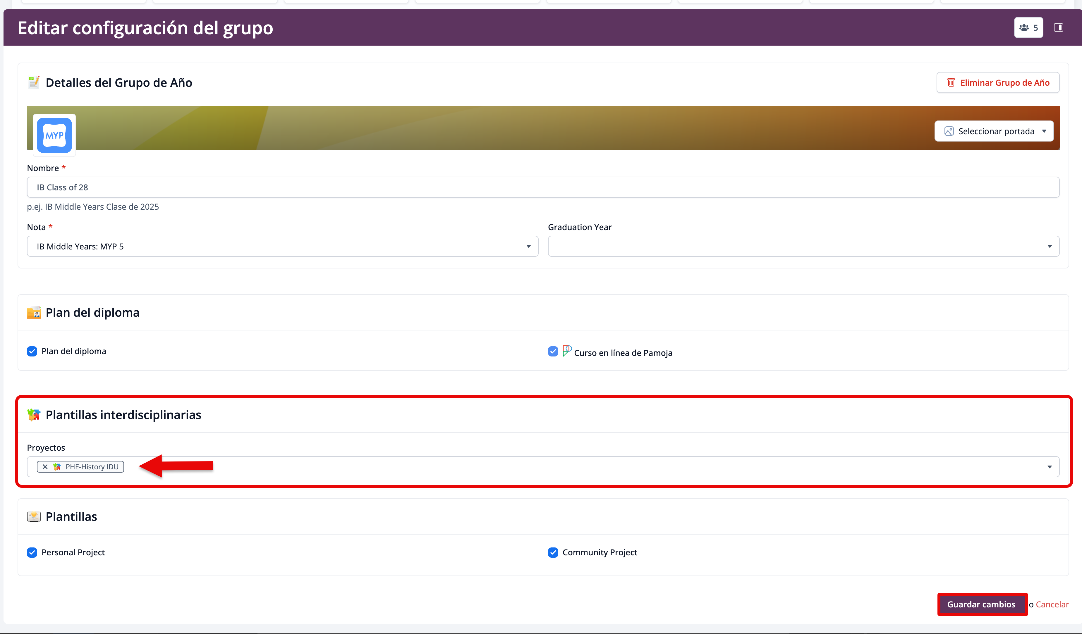Click the icon beside the Plantillas heading

point(33,516)
